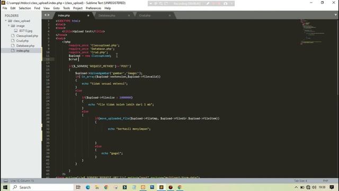Viewport: 339px width, 191px height.
Task: Open the Tools menu
Action: pyautogui.click(x=66, y=8)
